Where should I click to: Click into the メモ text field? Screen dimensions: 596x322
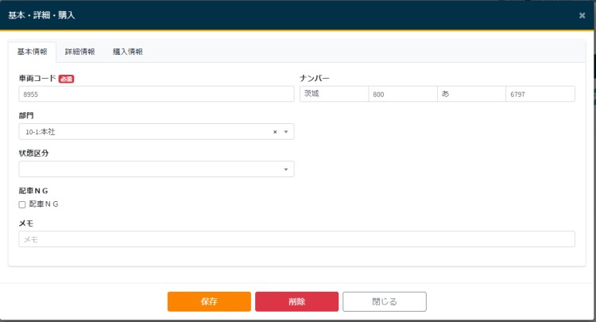(x=296, y=239)
